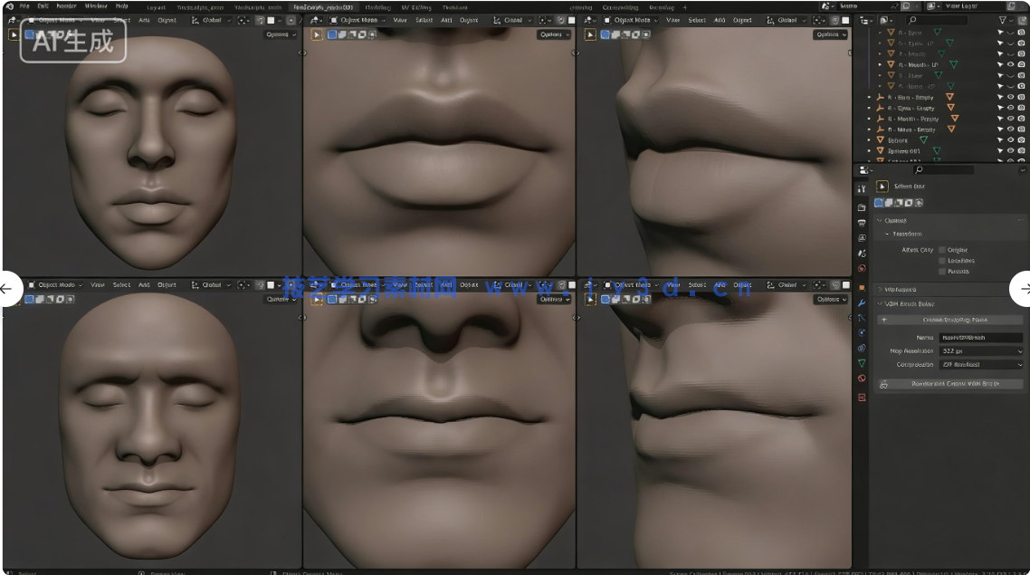Viewport: 1030px width, 575px height.
Task: Open the Window menu in the top bar
Action: pyautogui.click(x=96, y=5)
